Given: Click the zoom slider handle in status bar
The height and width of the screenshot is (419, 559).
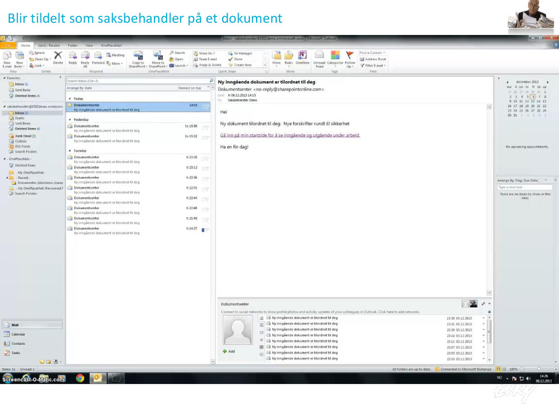Looking at the screenshot, I should coord(539,369).
